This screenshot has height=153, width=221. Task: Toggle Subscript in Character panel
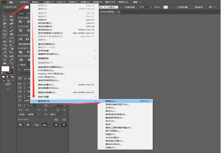[x=45, y=110]
